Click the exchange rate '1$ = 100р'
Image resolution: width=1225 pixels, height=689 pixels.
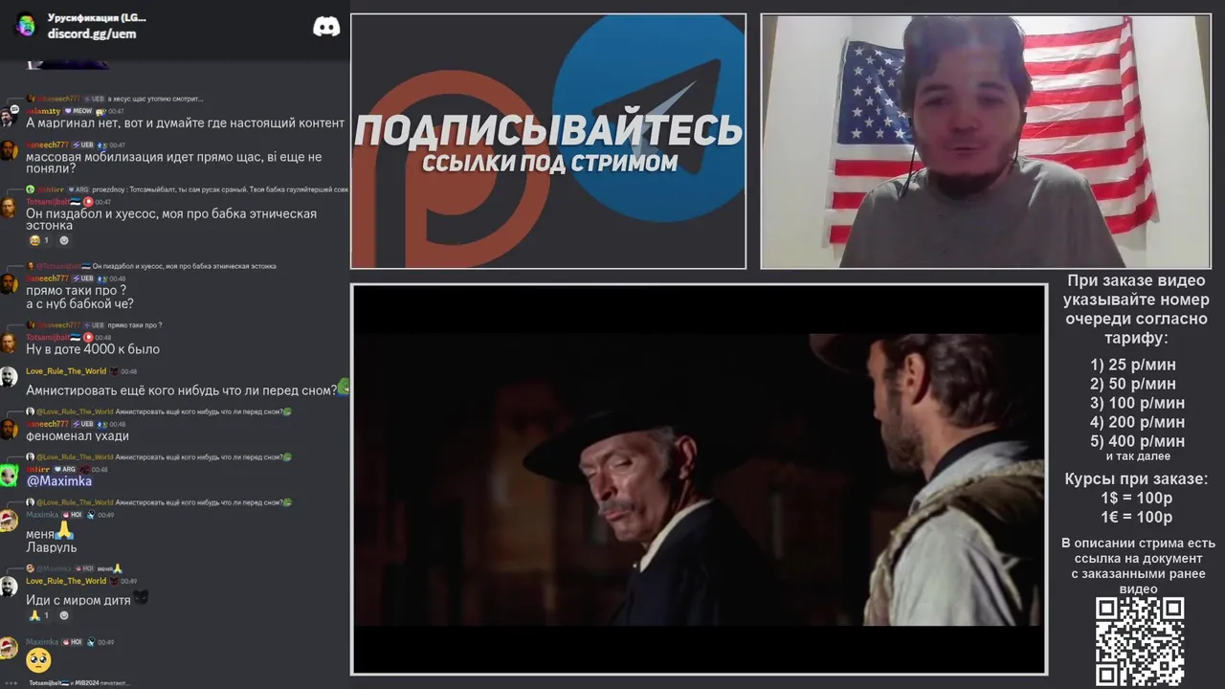tap(1137, 498)
